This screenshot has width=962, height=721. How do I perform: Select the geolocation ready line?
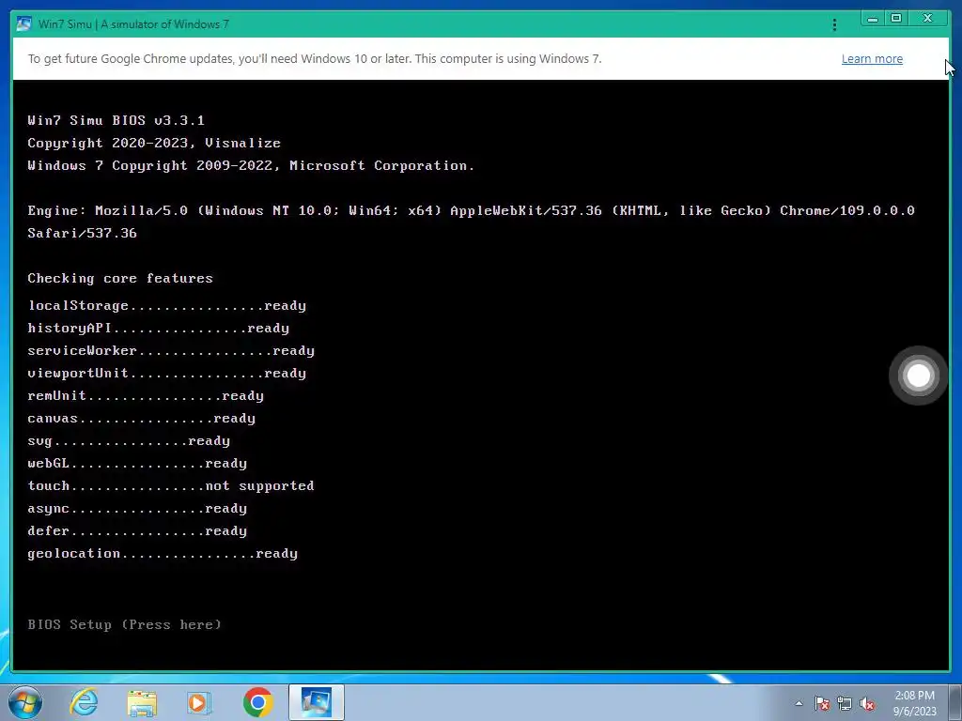click(x=163, y=554)
